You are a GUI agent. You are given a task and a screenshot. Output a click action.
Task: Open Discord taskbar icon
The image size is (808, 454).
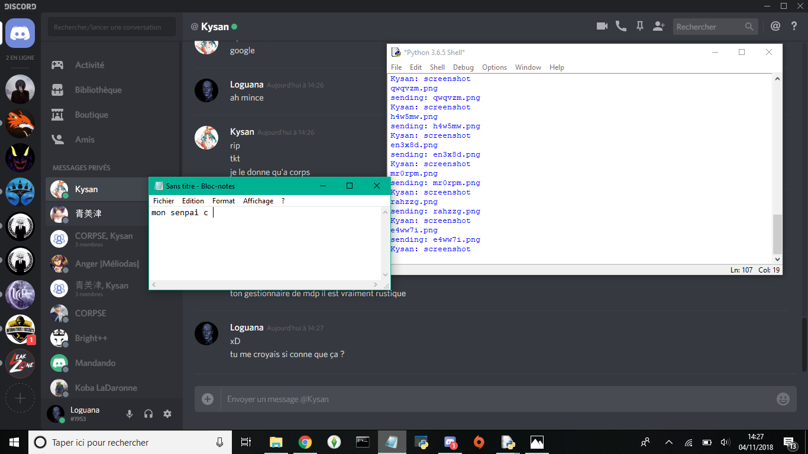(451, 442)
